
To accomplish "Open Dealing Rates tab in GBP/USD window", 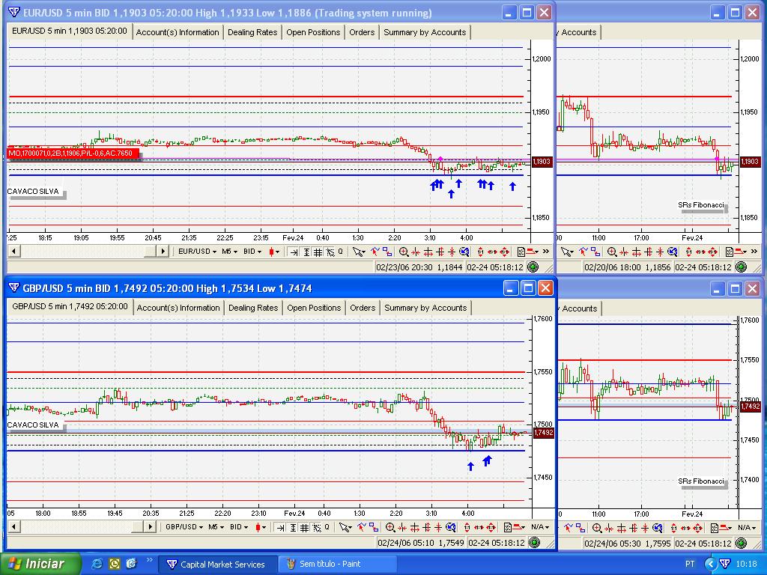I will click(252, 308).
